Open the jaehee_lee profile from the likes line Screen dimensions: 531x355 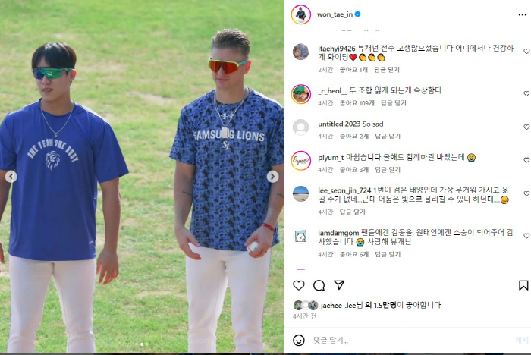[x=338, y=305]
